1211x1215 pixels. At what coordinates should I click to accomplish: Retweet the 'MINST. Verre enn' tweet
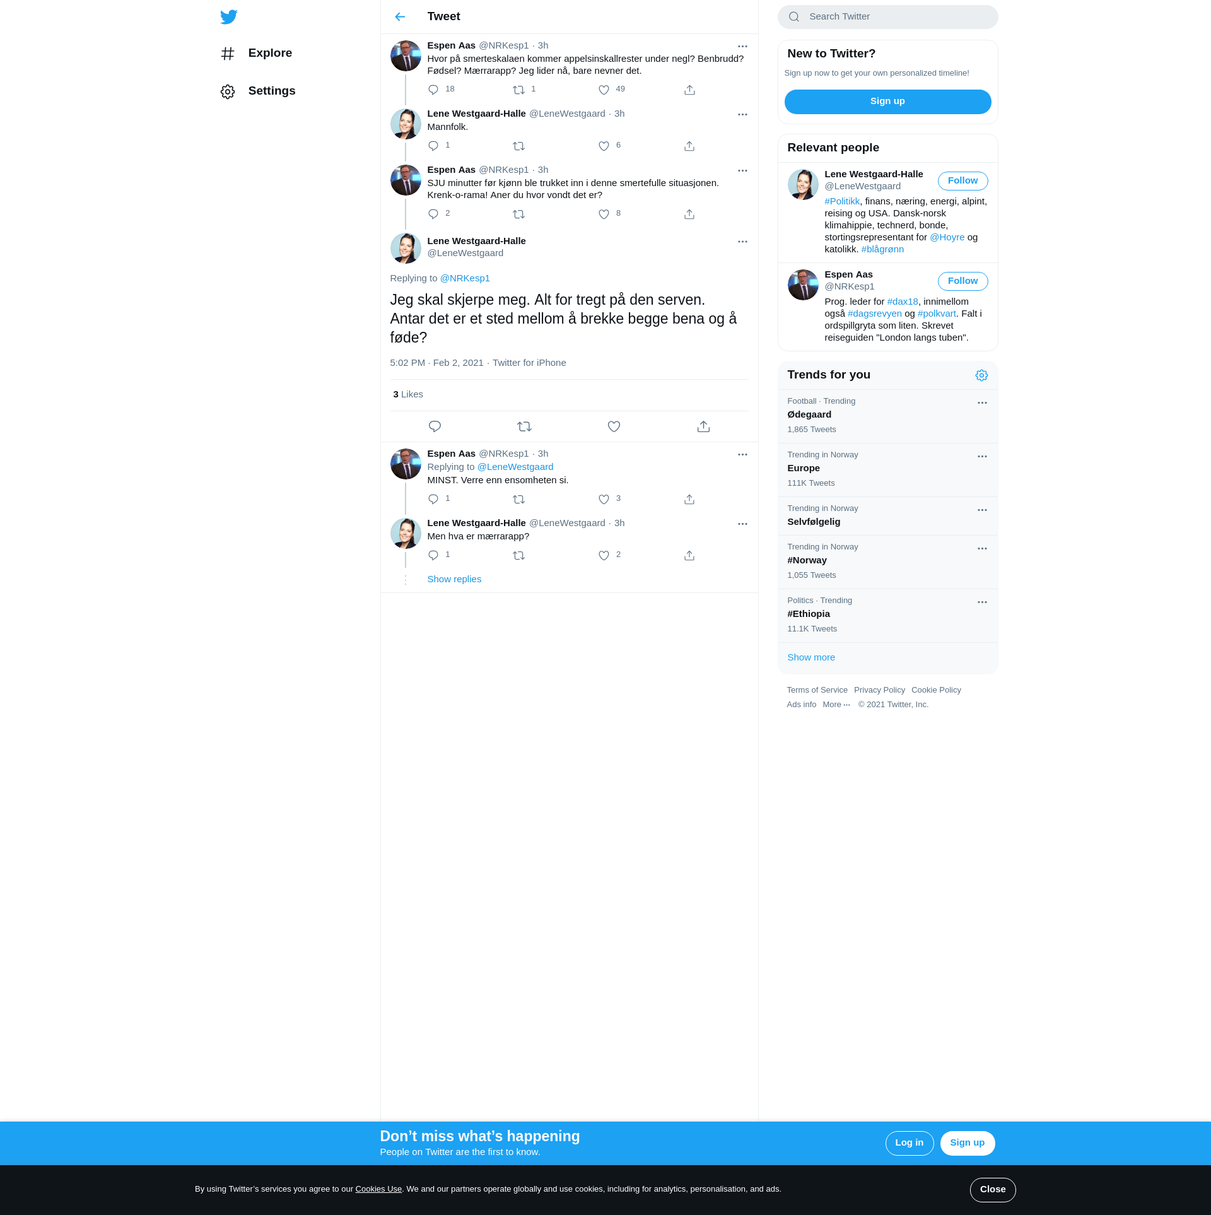[518, 499]
